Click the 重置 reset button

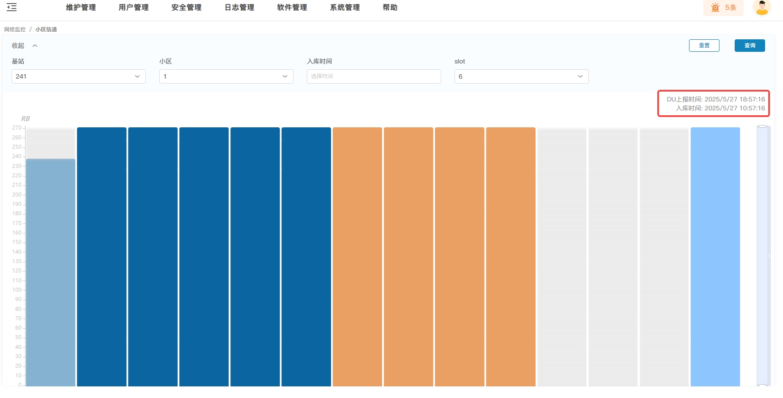tap(704, 46)
